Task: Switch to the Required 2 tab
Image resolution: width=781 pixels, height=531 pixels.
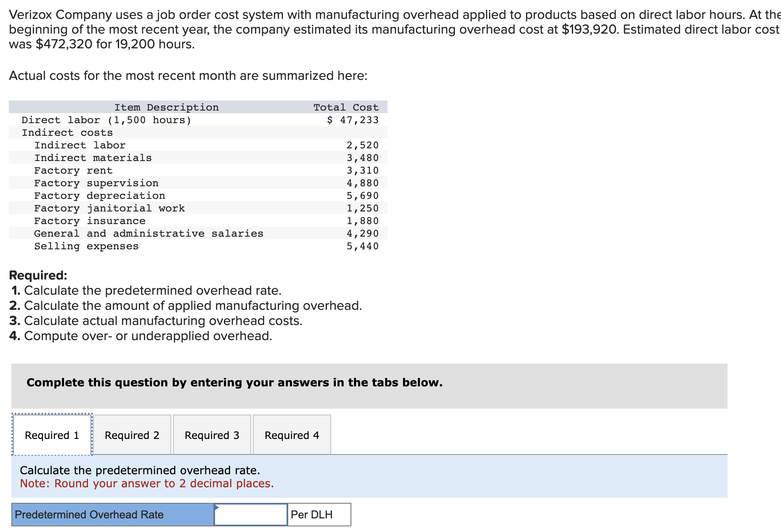Action: coord(132,435)
